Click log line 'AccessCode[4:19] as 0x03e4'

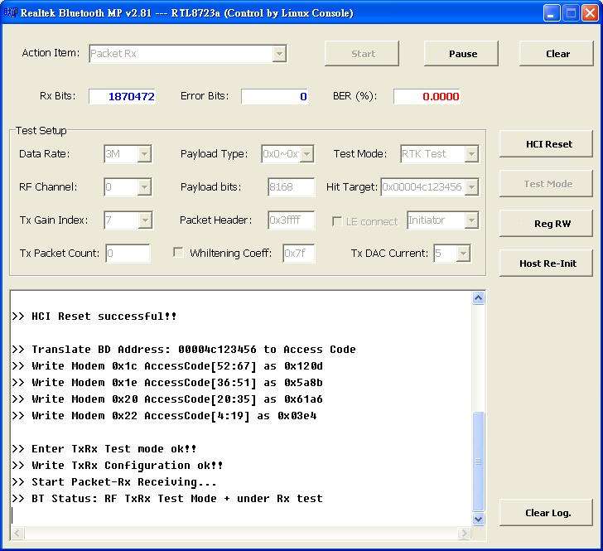click(164, 416)
